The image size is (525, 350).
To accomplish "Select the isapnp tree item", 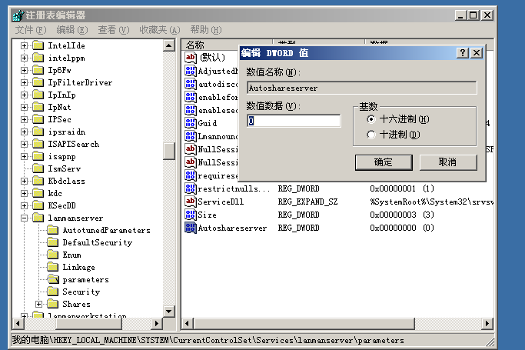I will point(62,156).
